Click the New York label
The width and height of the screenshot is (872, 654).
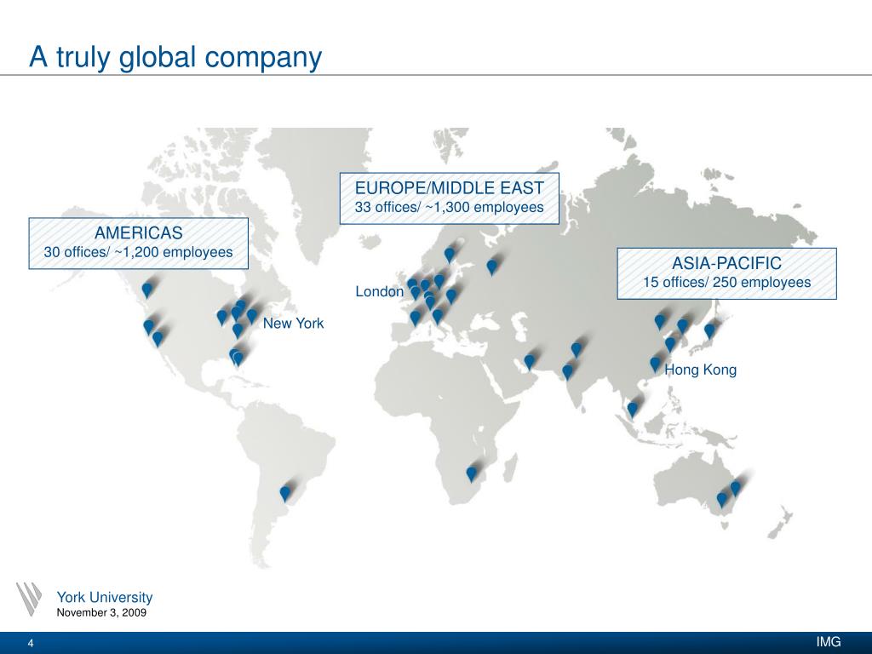(x=293, y=323)
